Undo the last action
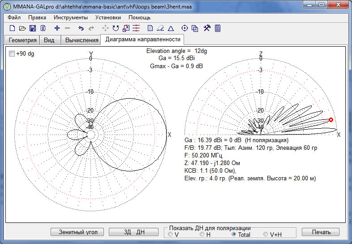 pos(81,28)
